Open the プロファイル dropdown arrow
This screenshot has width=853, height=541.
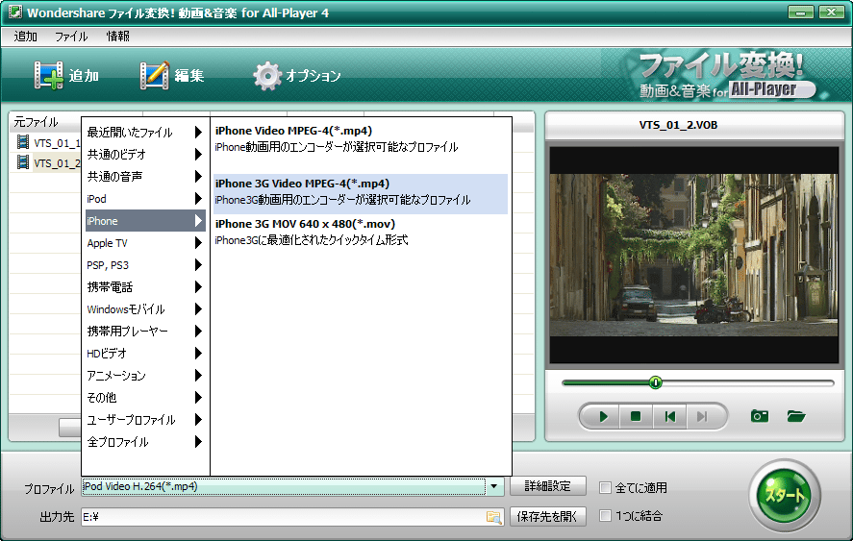pyautogui.click(x=494, y=486)
